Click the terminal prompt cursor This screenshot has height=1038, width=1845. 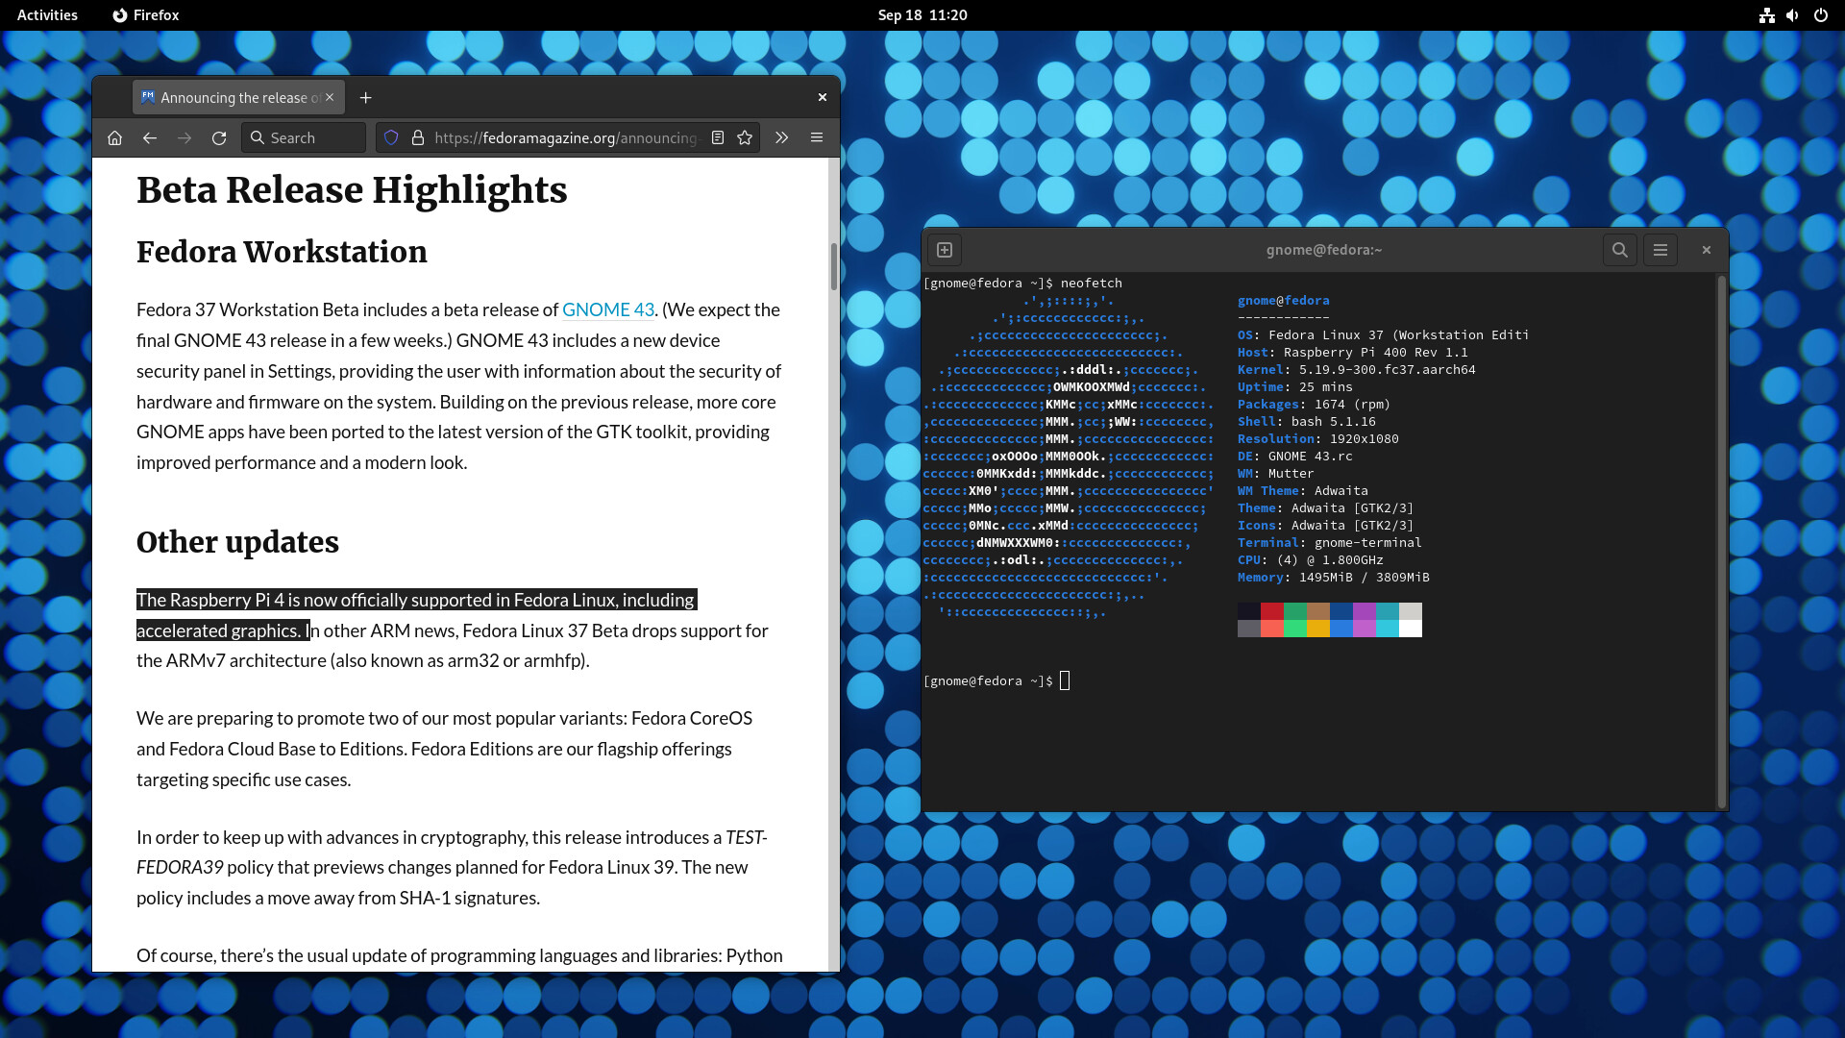coord(1065,680)
